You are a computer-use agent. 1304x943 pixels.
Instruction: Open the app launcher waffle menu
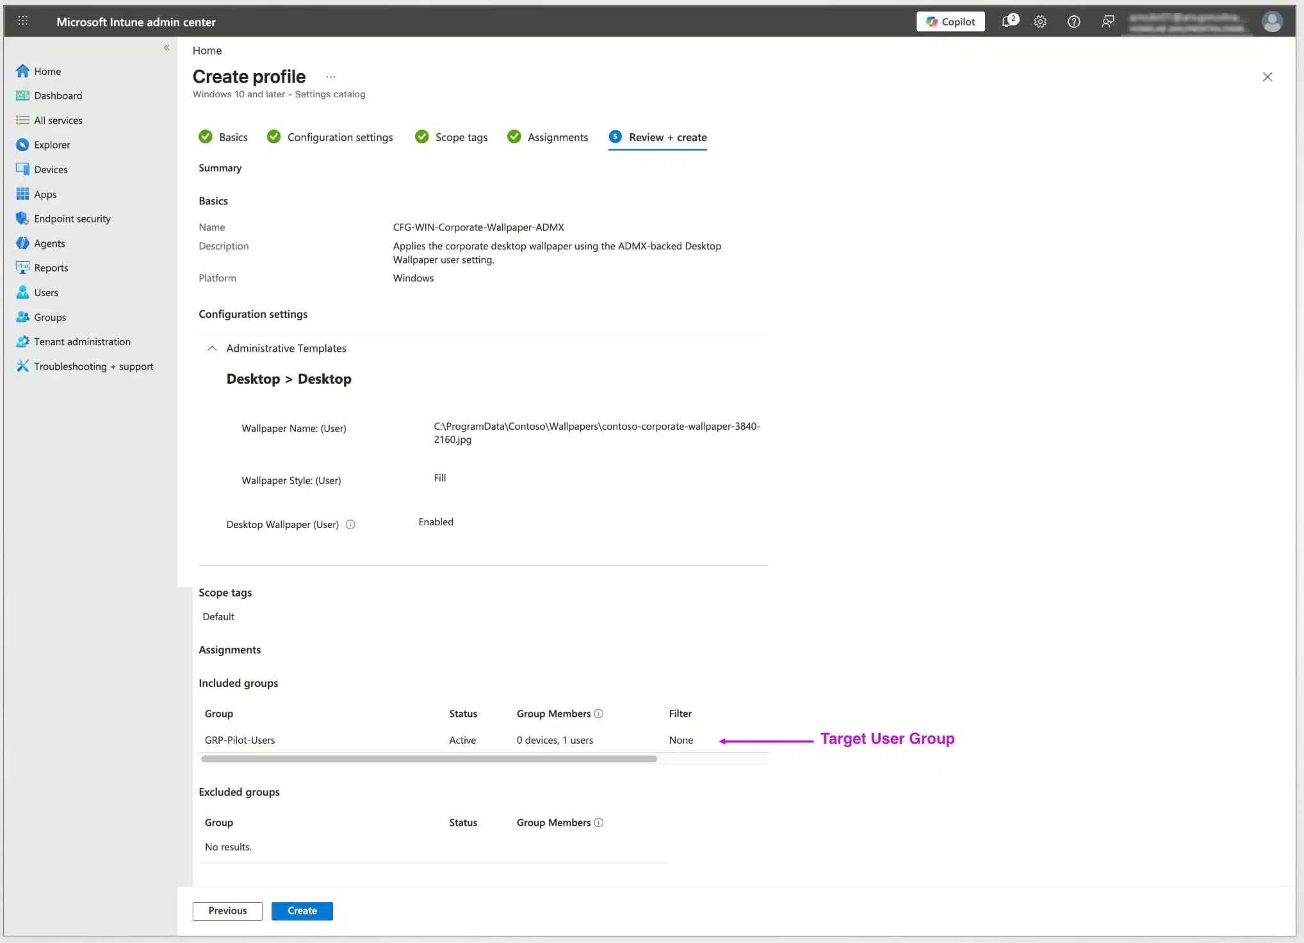click(x=23, y=21)
